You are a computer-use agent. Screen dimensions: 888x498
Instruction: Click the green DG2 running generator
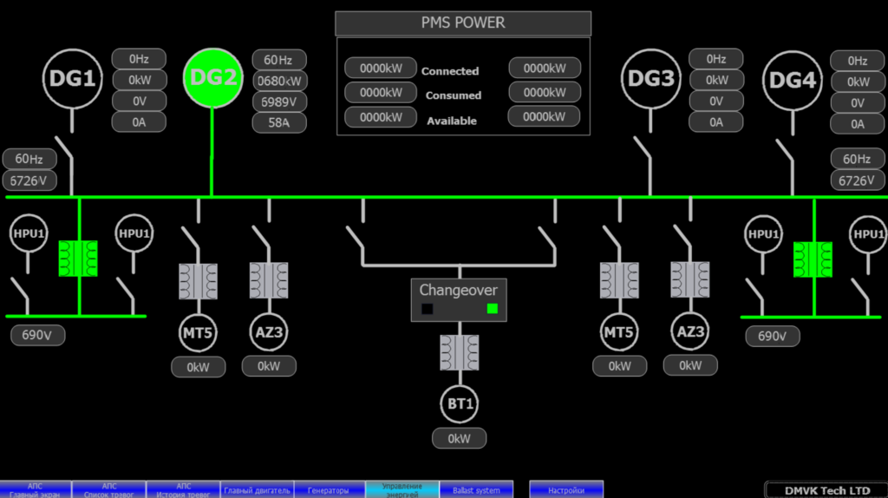[x=212, y=77]
